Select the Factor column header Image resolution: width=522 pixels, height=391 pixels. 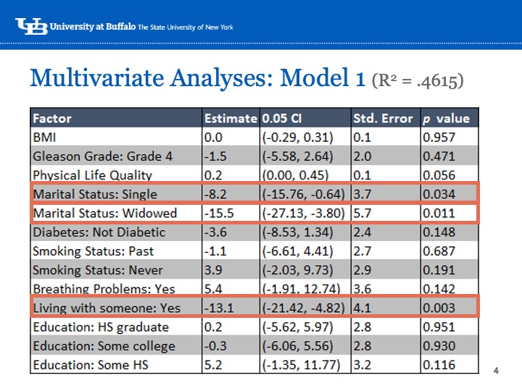point(52,118)
